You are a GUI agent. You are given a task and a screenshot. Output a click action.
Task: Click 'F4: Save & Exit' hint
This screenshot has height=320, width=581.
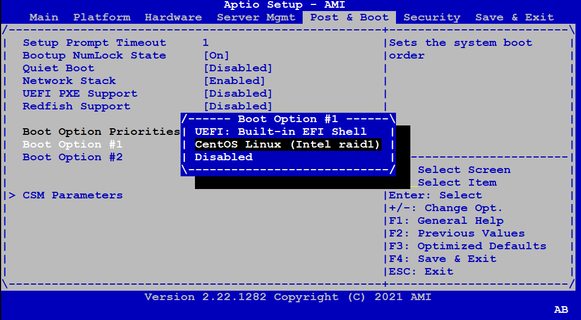coord(442,259)
